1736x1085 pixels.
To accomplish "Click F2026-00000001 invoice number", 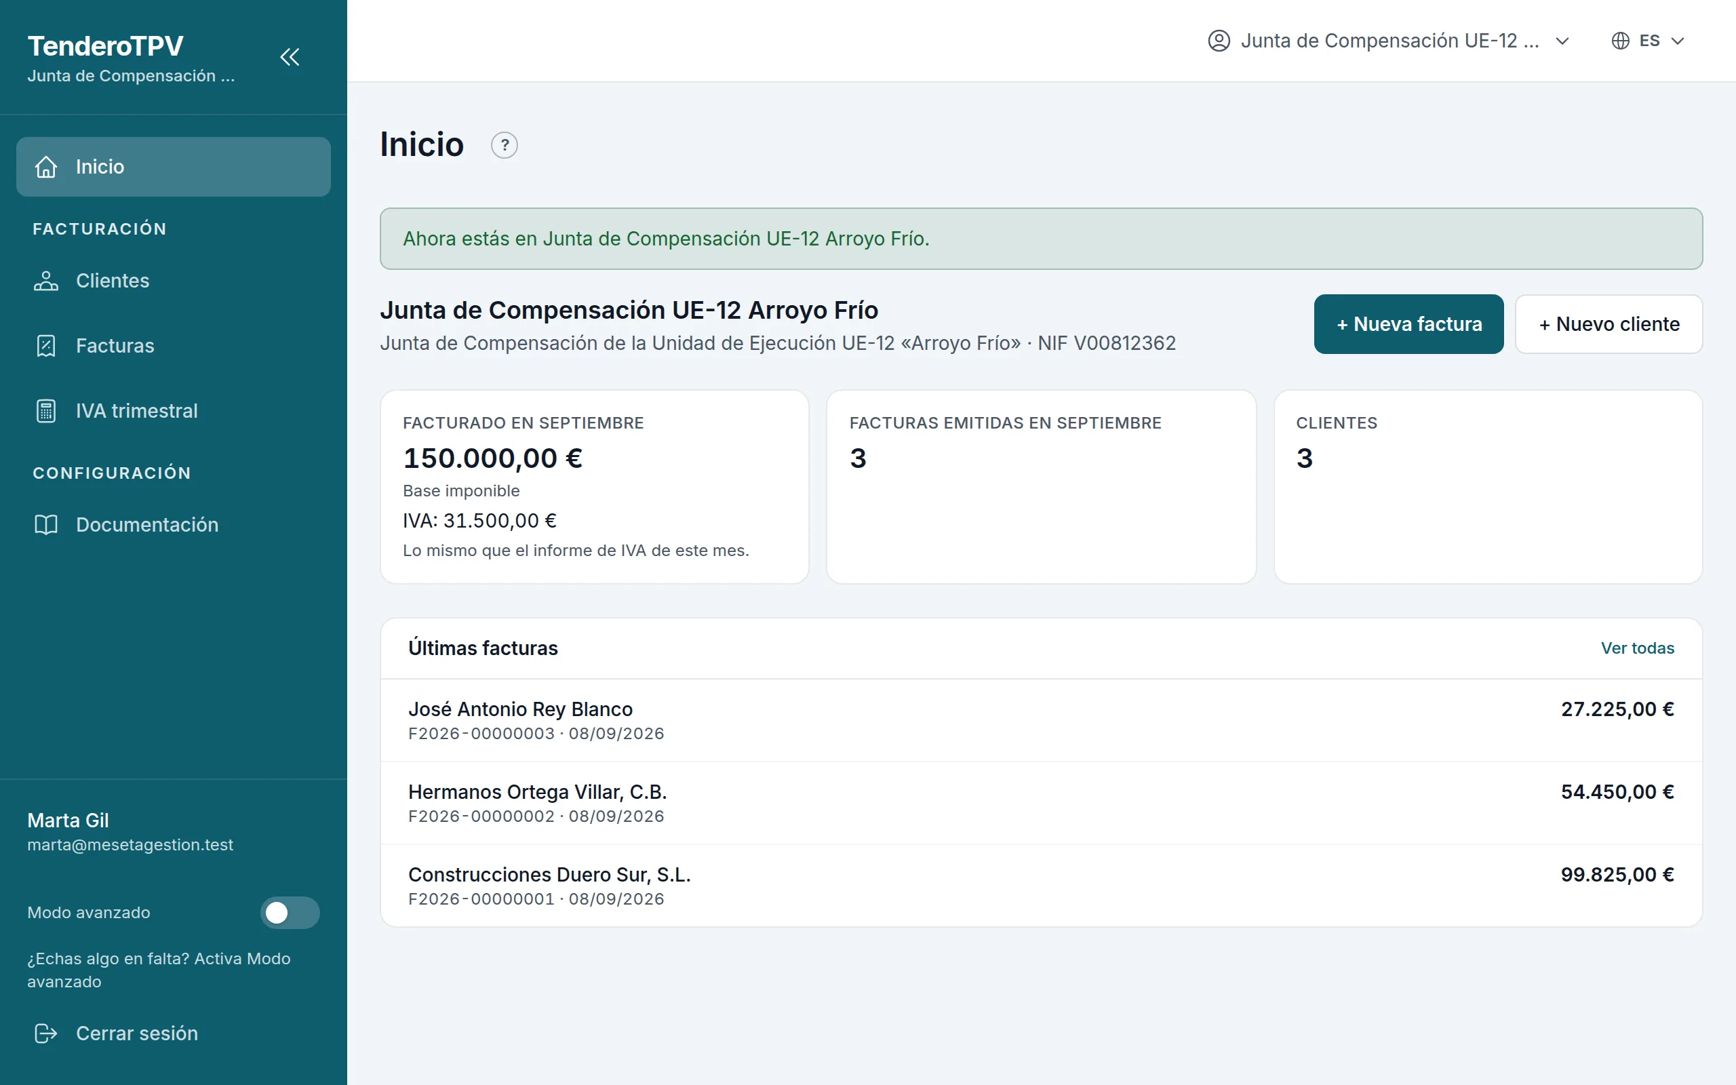I will click(x=481, y=899).
